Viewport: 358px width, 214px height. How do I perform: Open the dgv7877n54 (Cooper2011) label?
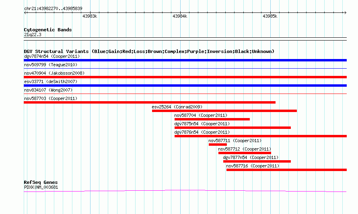251,157
